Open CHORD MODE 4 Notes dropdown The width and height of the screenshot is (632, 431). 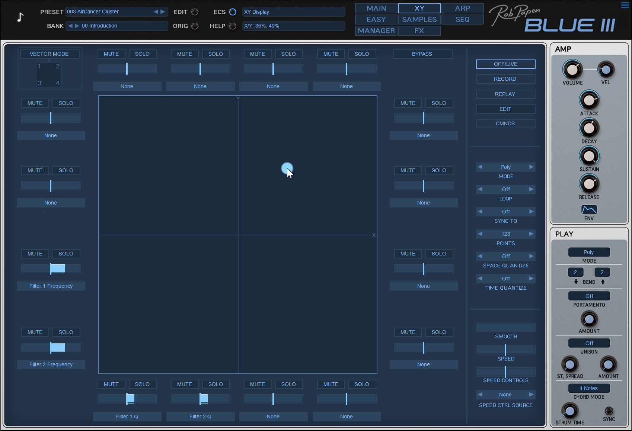(x=589, y=388)
